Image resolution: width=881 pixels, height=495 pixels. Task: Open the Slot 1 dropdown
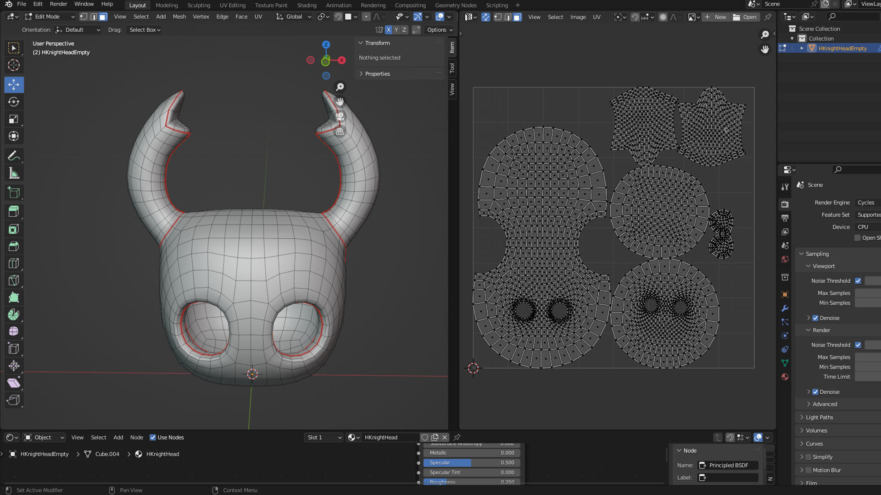[324, 437]
